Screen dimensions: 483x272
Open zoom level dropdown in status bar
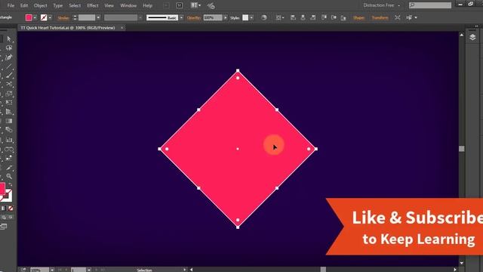[52, 270]
